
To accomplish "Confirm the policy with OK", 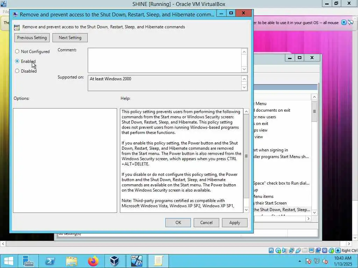I will [178, 223].
